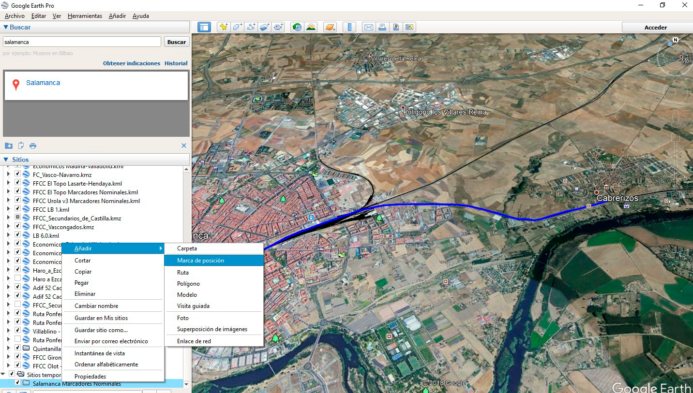Click the Ruta entry in Añadir submenu
Screen dimensions: 693x393
click(x=214, y=273)
